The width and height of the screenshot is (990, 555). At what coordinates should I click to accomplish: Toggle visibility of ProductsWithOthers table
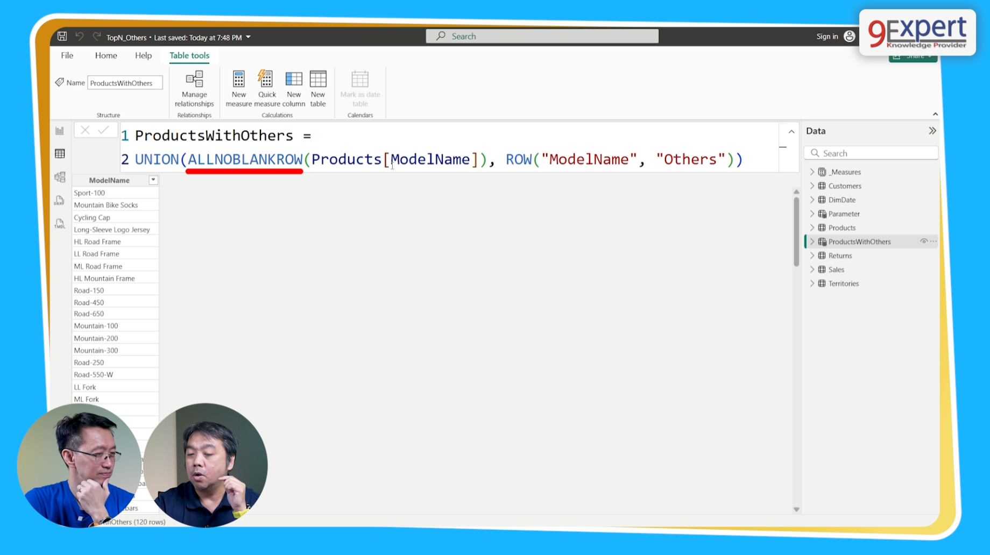pyautogui.click(x=923, y=241)
